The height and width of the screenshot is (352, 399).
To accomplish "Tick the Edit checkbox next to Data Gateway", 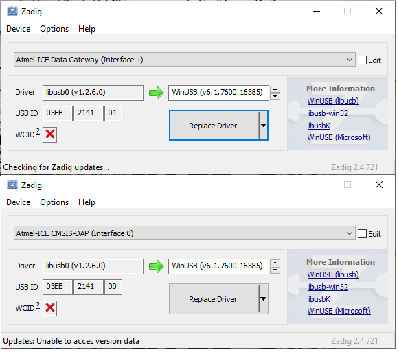I will coord(362,60).
